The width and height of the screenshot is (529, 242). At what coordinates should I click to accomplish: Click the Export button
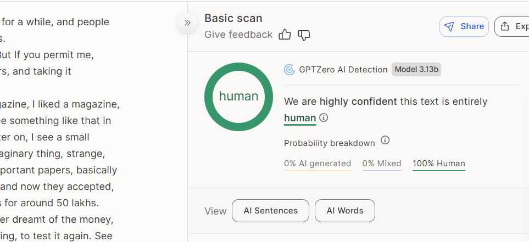514,26
